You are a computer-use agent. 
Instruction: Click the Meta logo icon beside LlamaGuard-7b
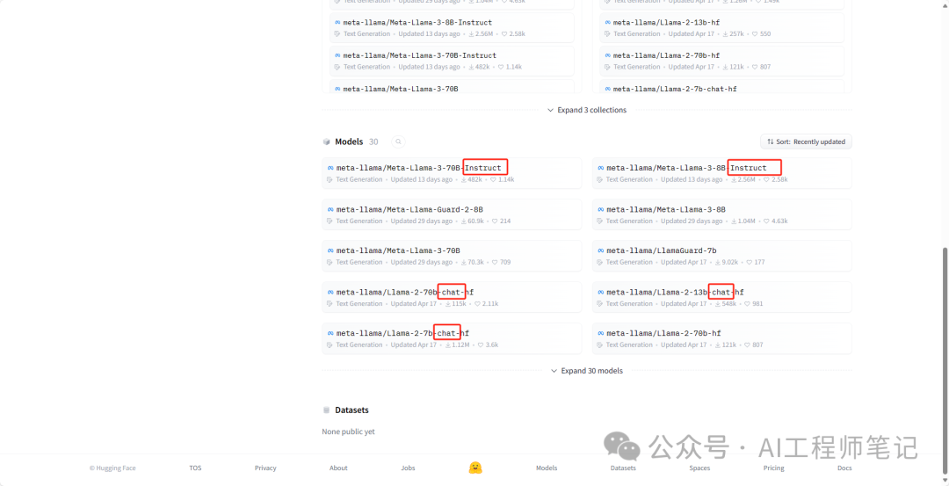point(600,250)
